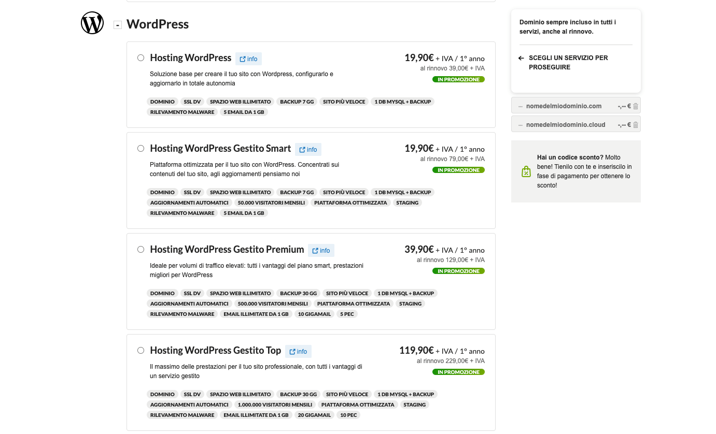Select the Hosting WordPress Gestito Top plan
Image resolution: width=716 pixels, height=434 pixels.
coord(141,350)
